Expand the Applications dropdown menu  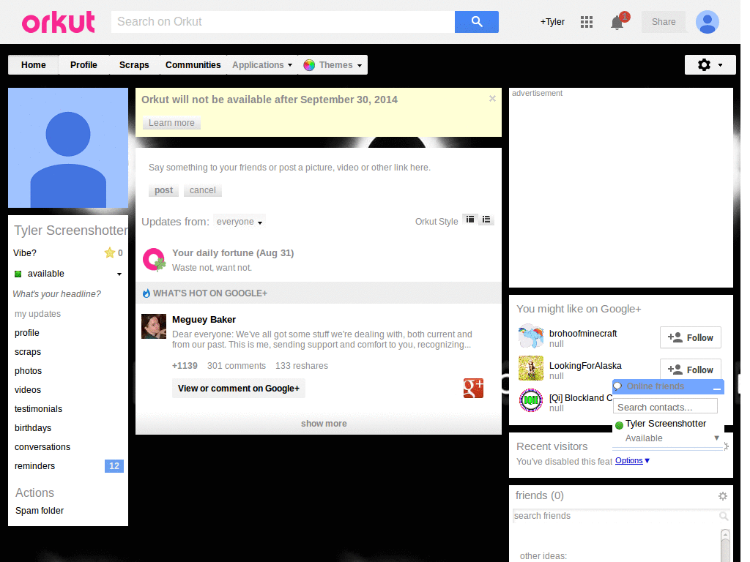tap(262, 64)
